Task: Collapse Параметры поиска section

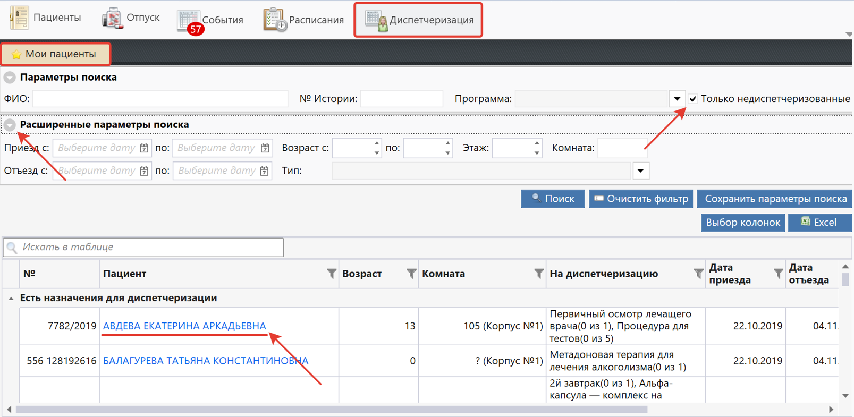Action: click(x=10, y=78)
